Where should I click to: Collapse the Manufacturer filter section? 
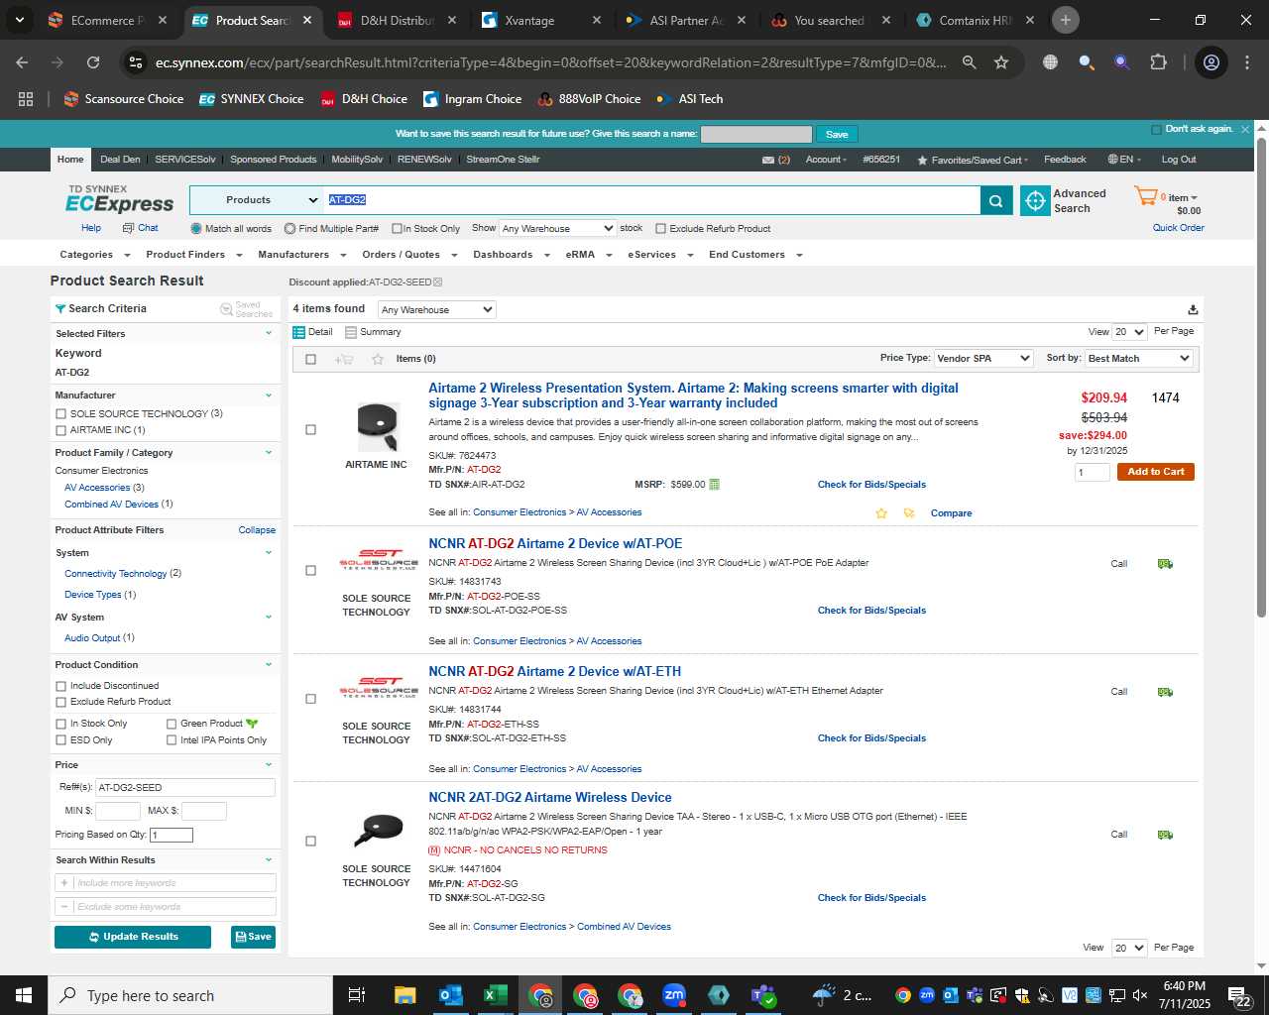[x=269, y=395]
